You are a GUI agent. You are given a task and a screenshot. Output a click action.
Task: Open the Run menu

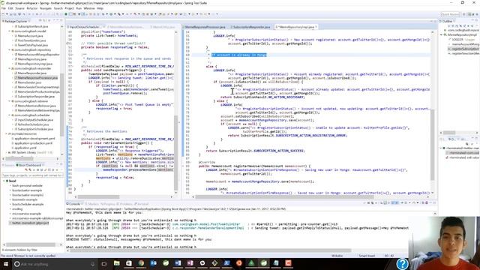click(x=79, y=8)
